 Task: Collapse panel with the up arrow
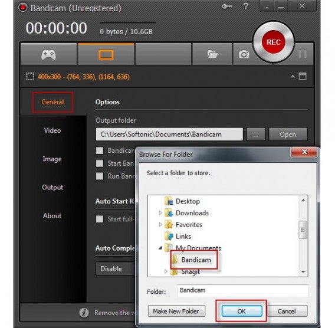(293, 76)
